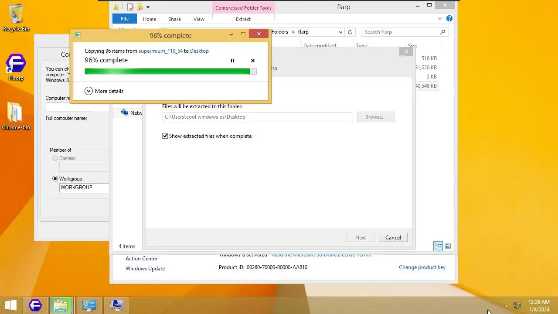This screenshot has height=314, width=558.
Task: Click the flarp breadcrumb in address bar
Action: click(x=303, y=32)
